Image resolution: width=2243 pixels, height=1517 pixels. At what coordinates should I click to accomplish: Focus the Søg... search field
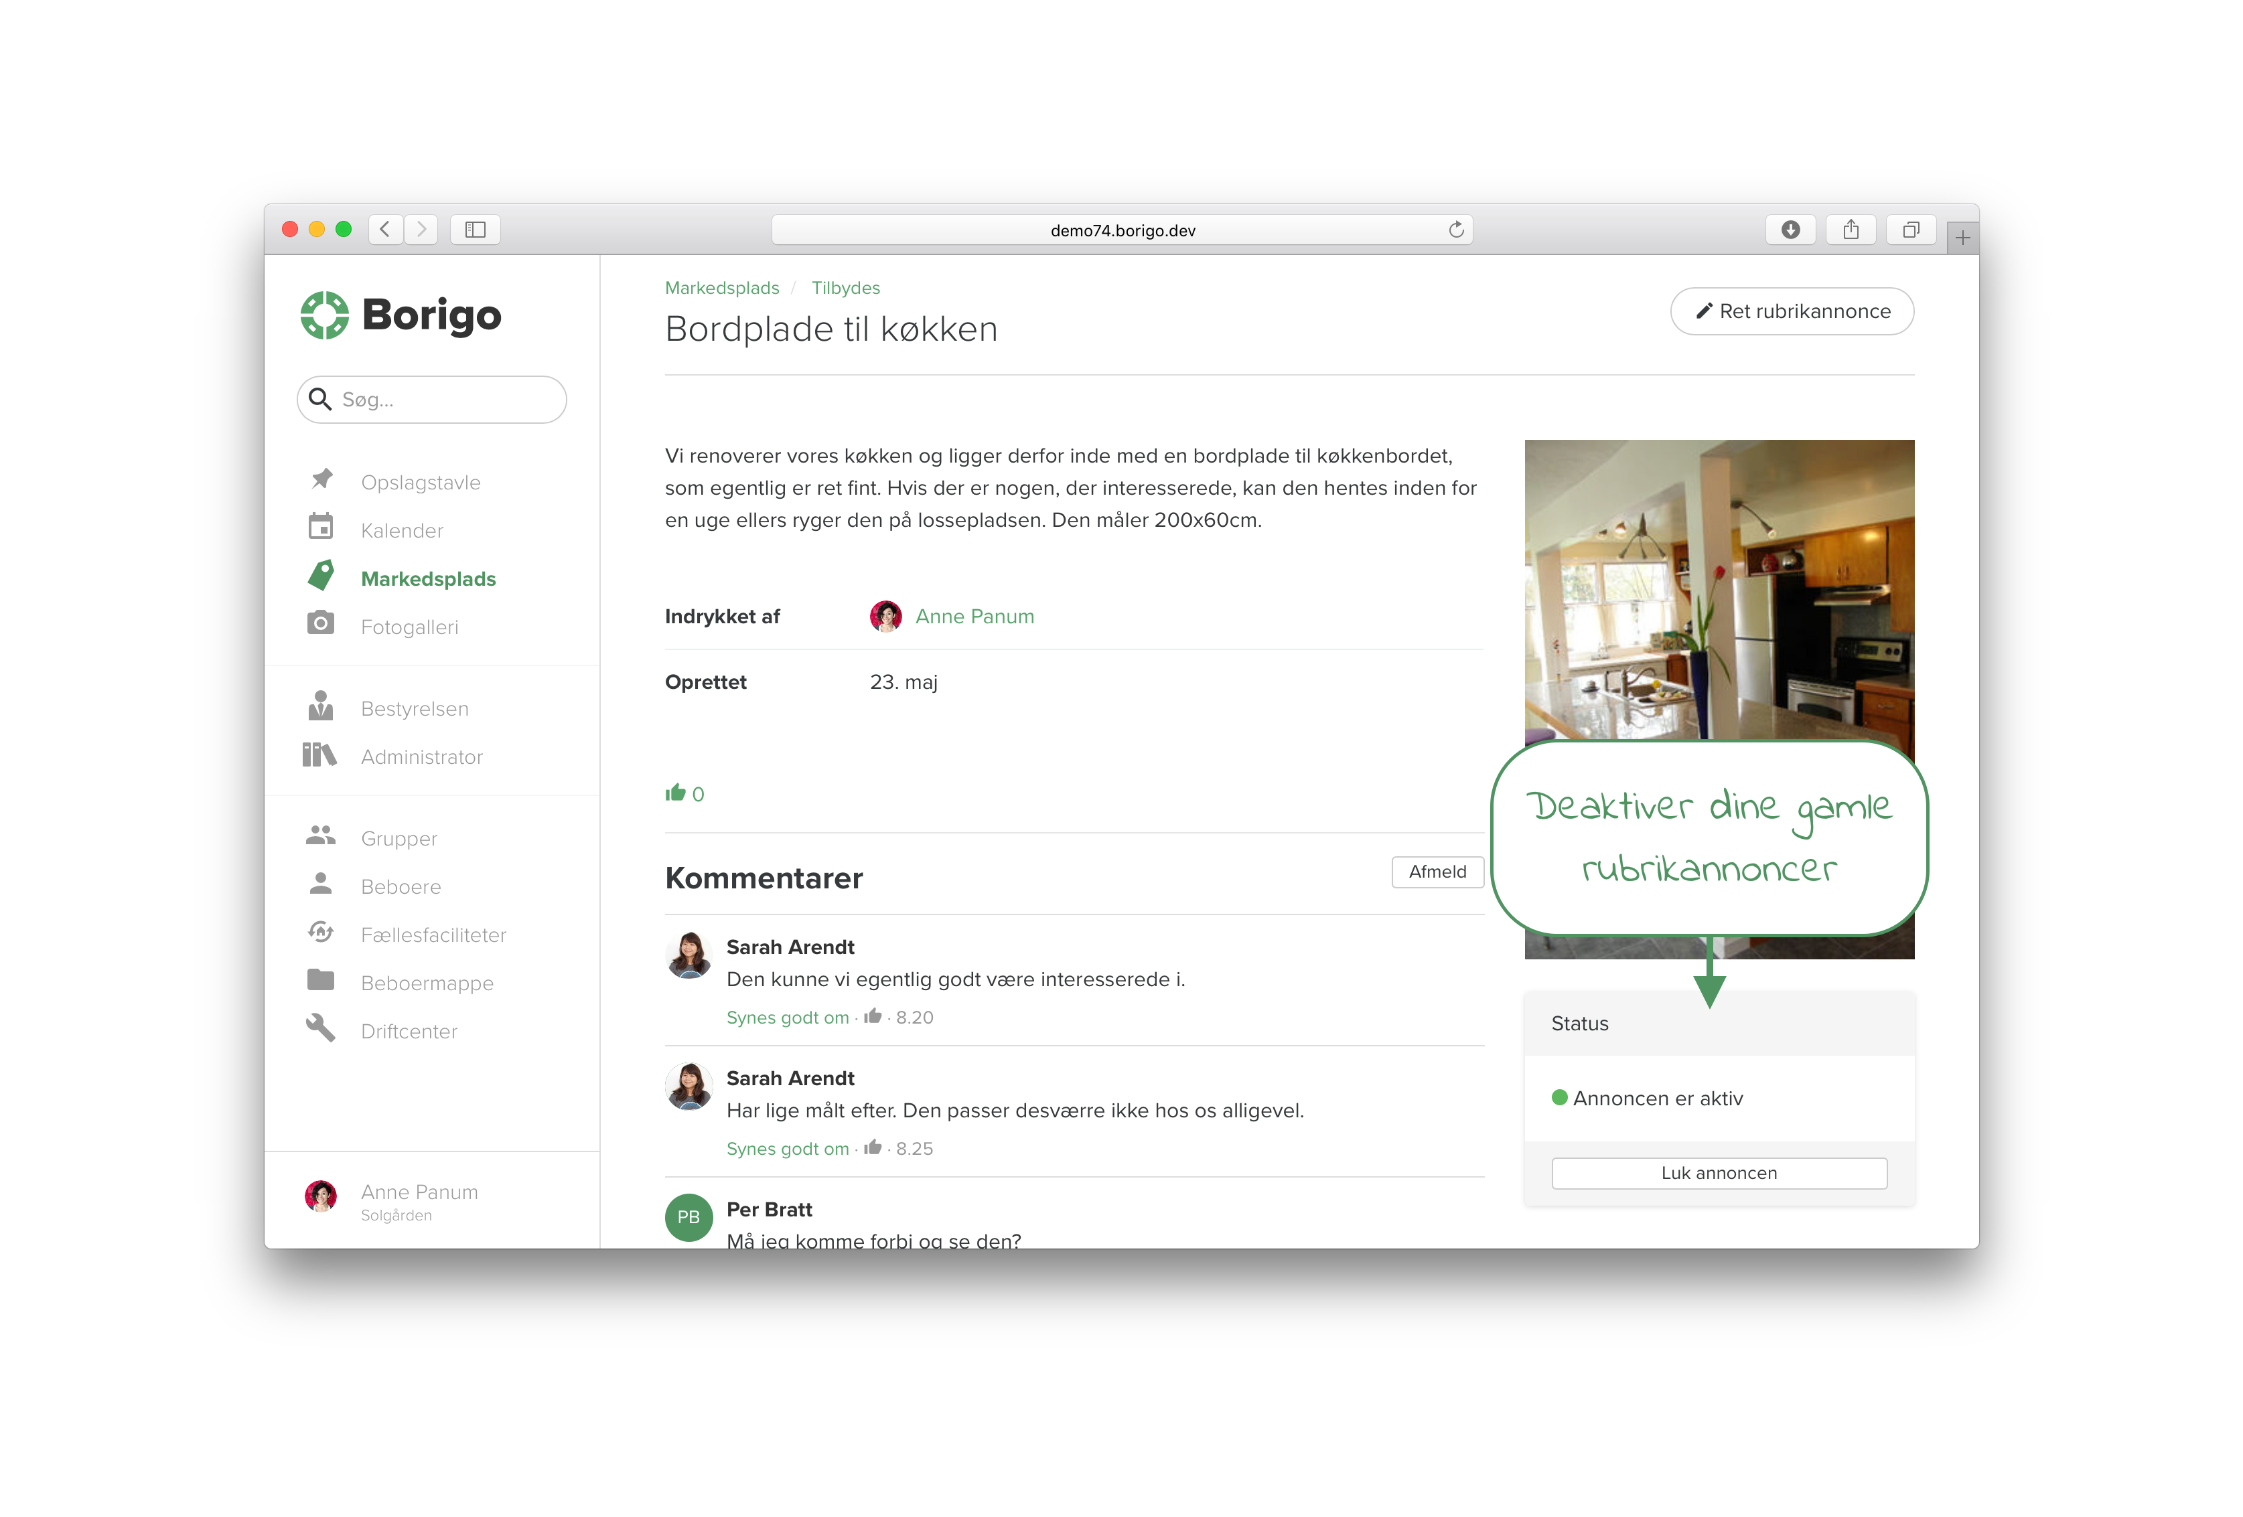[431, 400]
